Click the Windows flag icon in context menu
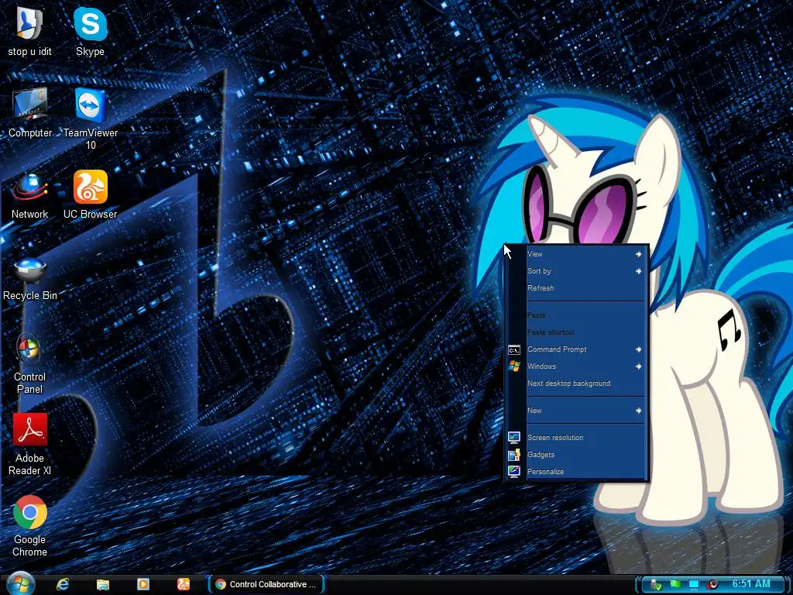This screenshot has height=595, width=793. [x=514, y=366]
